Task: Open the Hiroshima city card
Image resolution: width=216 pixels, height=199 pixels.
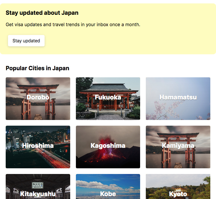Action: tap(38, 147)
